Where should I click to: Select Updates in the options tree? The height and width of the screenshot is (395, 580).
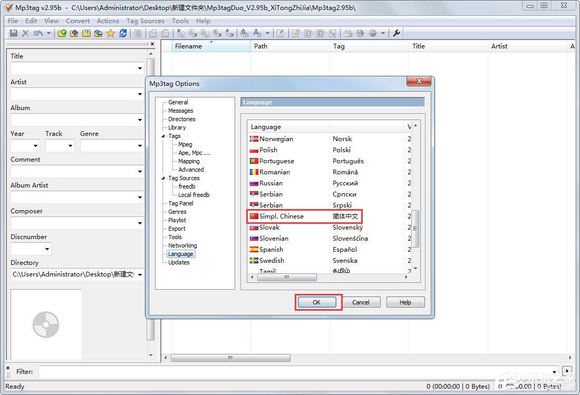[179, 262]
